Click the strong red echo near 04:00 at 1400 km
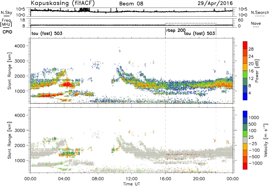The width and height of the screenshot is (269, 186). 67,84
